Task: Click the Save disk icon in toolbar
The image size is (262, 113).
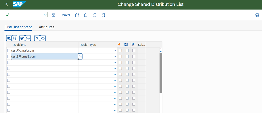Action: click(x=53, y=15)
